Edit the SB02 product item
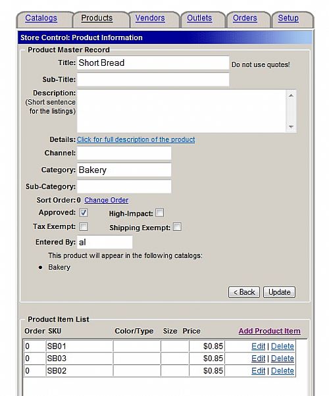Image resolution: width=329 pixels, height=396 pixels. tap(258, 371)
